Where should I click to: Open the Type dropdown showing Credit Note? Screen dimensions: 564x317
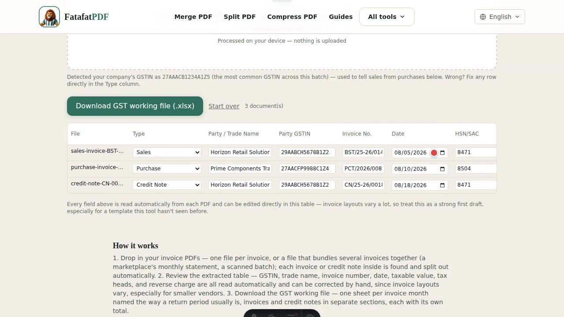167,185
